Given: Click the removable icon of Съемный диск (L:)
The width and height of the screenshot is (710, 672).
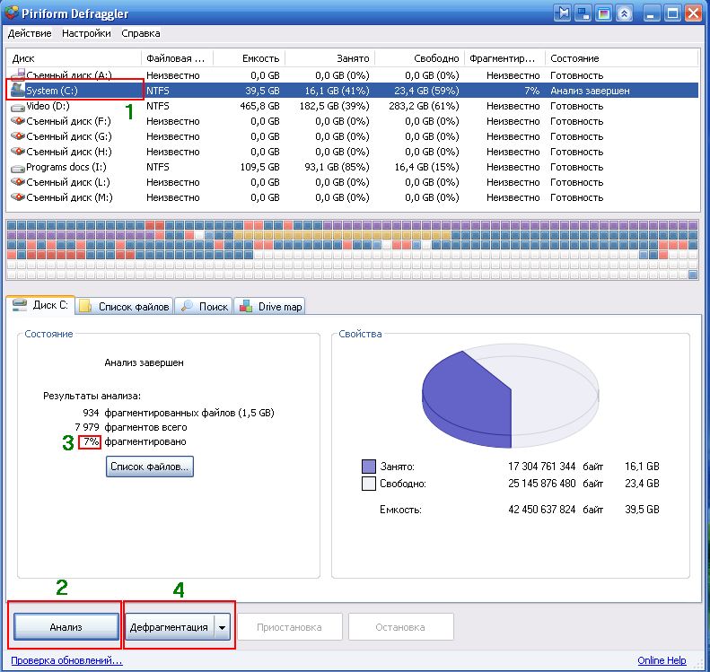Looking at the screenshot, I should pyautogui.click(x=18, y=182).
